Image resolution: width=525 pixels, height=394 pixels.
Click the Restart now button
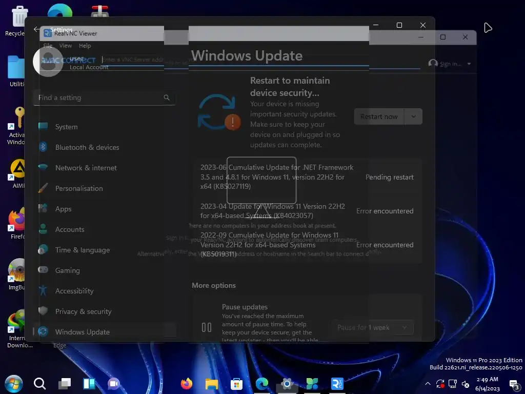(x=379, y=116)
